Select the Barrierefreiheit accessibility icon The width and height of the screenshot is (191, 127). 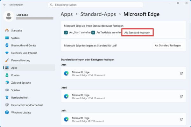click(x=7, y=97)
